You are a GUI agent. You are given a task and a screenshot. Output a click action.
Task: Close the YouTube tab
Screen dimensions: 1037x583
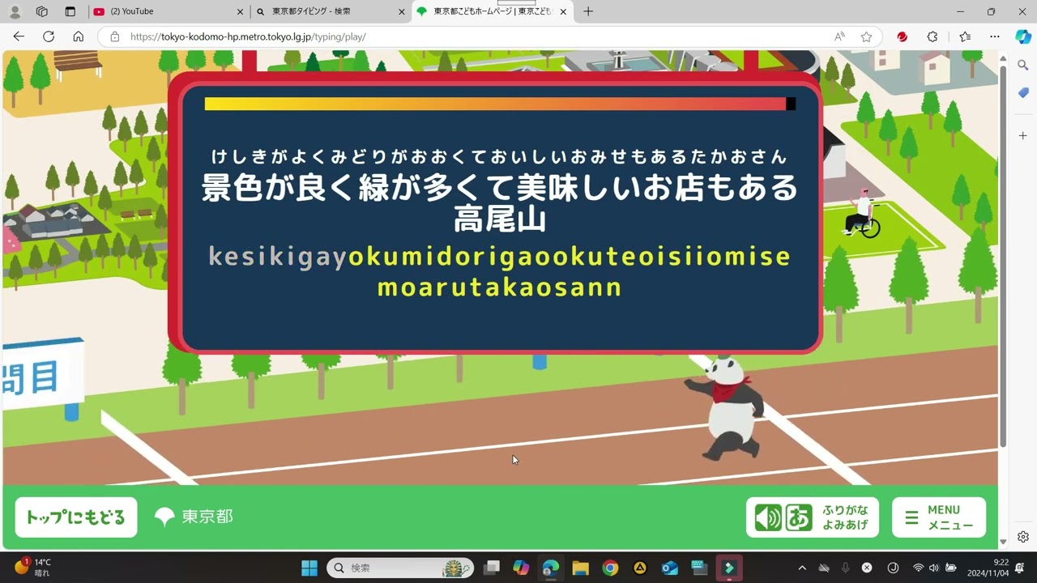pyautogui.click(x=240, y=11)
